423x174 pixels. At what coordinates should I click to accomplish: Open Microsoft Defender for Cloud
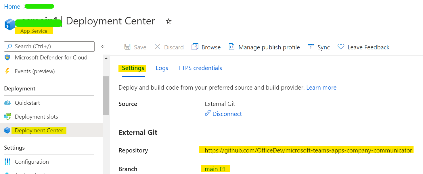(51, 57)
